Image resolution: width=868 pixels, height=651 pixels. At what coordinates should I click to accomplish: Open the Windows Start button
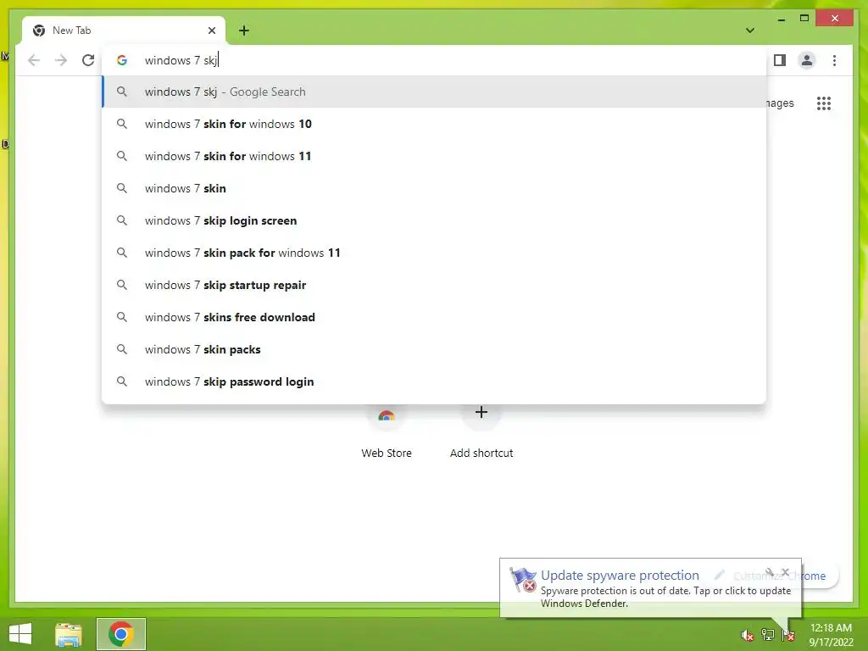tap(20, 634)
